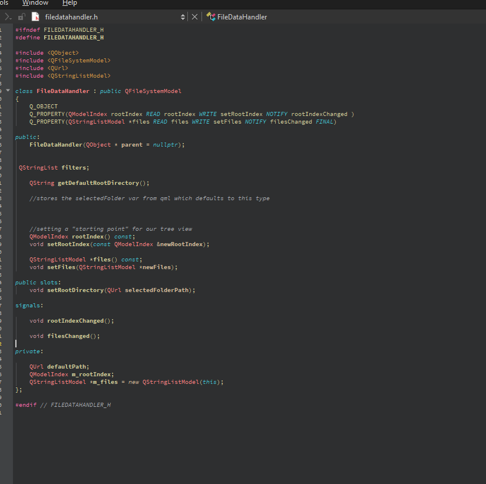Click the 'QString getDefaultRootDirectory();' line
The width and height of the screenshot is (486, 484).
tap(90, 183)
